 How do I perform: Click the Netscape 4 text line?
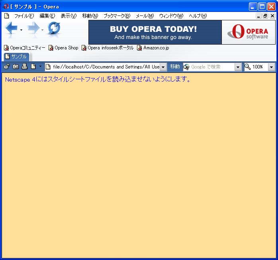coord(98,79)
